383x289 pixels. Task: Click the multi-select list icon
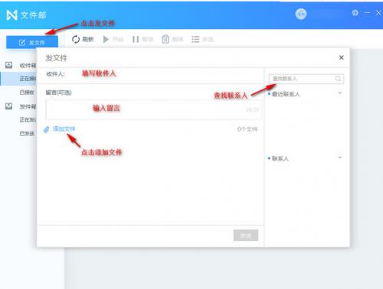pos(195,39)
